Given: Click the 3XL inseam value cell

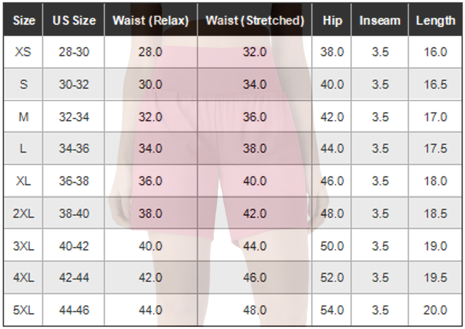Looking at the screenshot, I should pos(380,246).
